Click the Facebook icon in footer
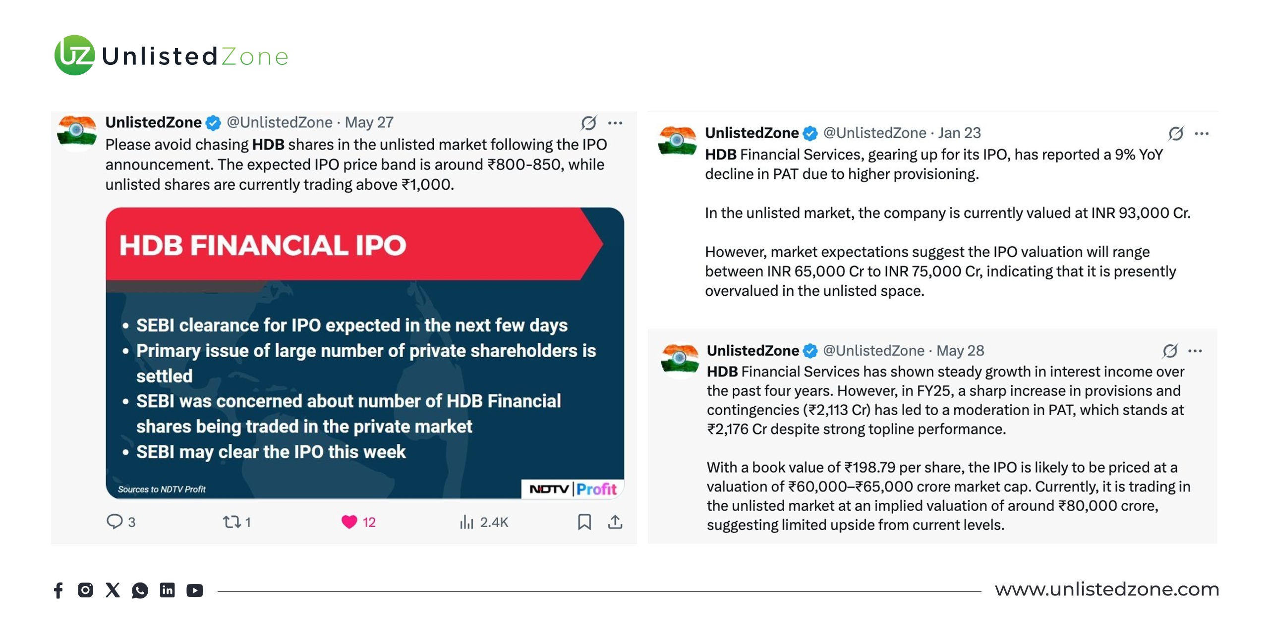The width and height of the screenshot is (1269, 640). (58, 590)
